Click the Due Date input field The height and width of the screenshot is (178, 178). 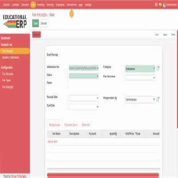click(x=84, y=107)
